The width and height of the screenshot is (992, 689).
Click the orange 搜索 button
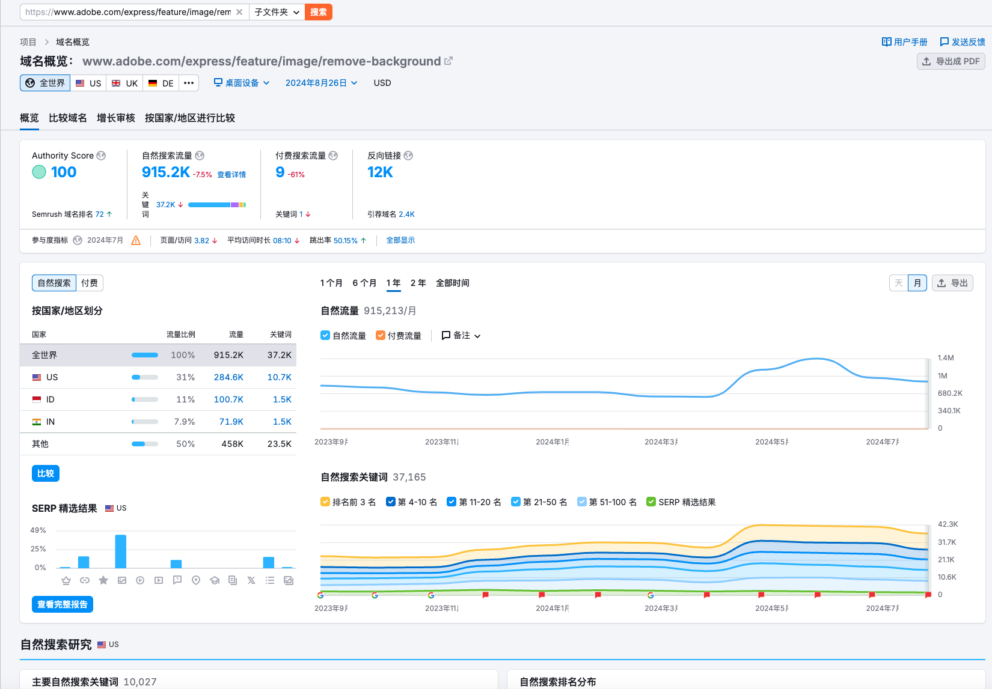tap(319, 12)
